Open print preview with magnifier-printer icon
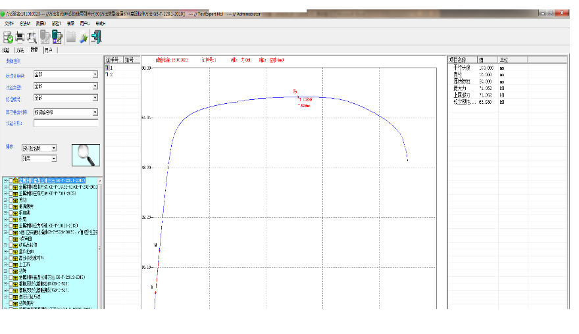The image size is (579, 334). click(x=32, y=37)
